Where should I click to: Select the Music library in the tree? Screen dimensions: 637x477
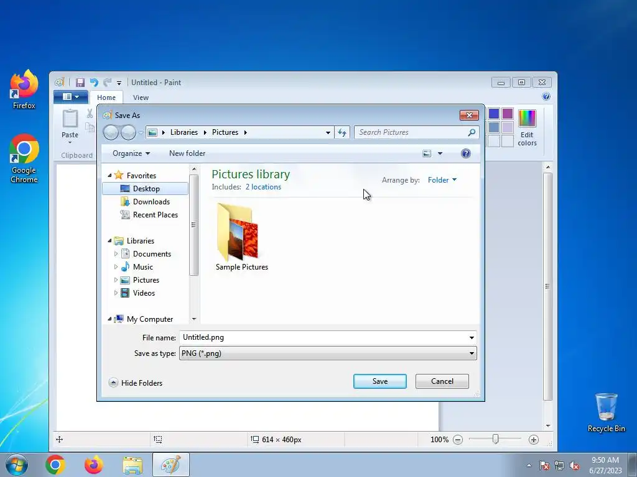click(x=143, y=267)
